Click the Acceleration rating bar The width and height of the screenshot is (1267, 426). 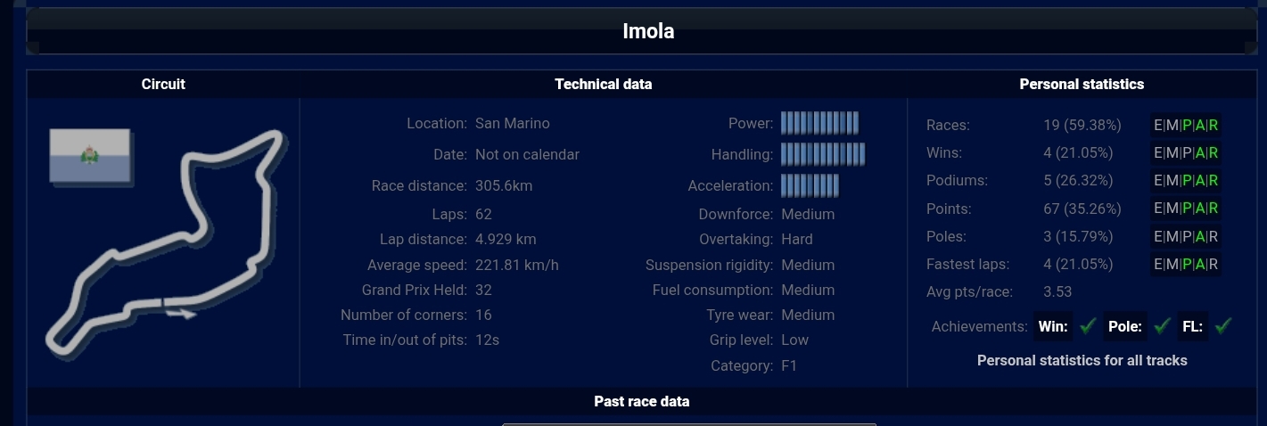(810, 185)
